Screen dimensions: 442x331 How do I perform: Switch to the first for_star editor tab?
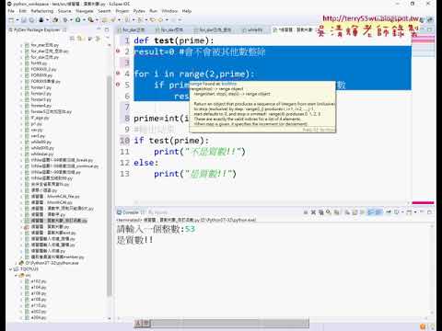click(132, 29)
